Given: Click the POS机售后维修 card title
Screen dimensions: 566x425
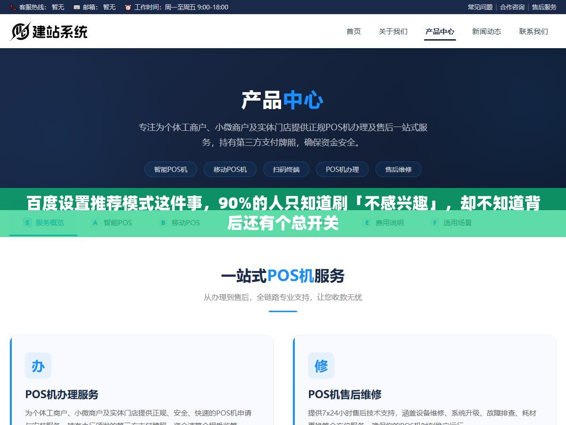Looking at the screenshot, I should pos(345,394).
